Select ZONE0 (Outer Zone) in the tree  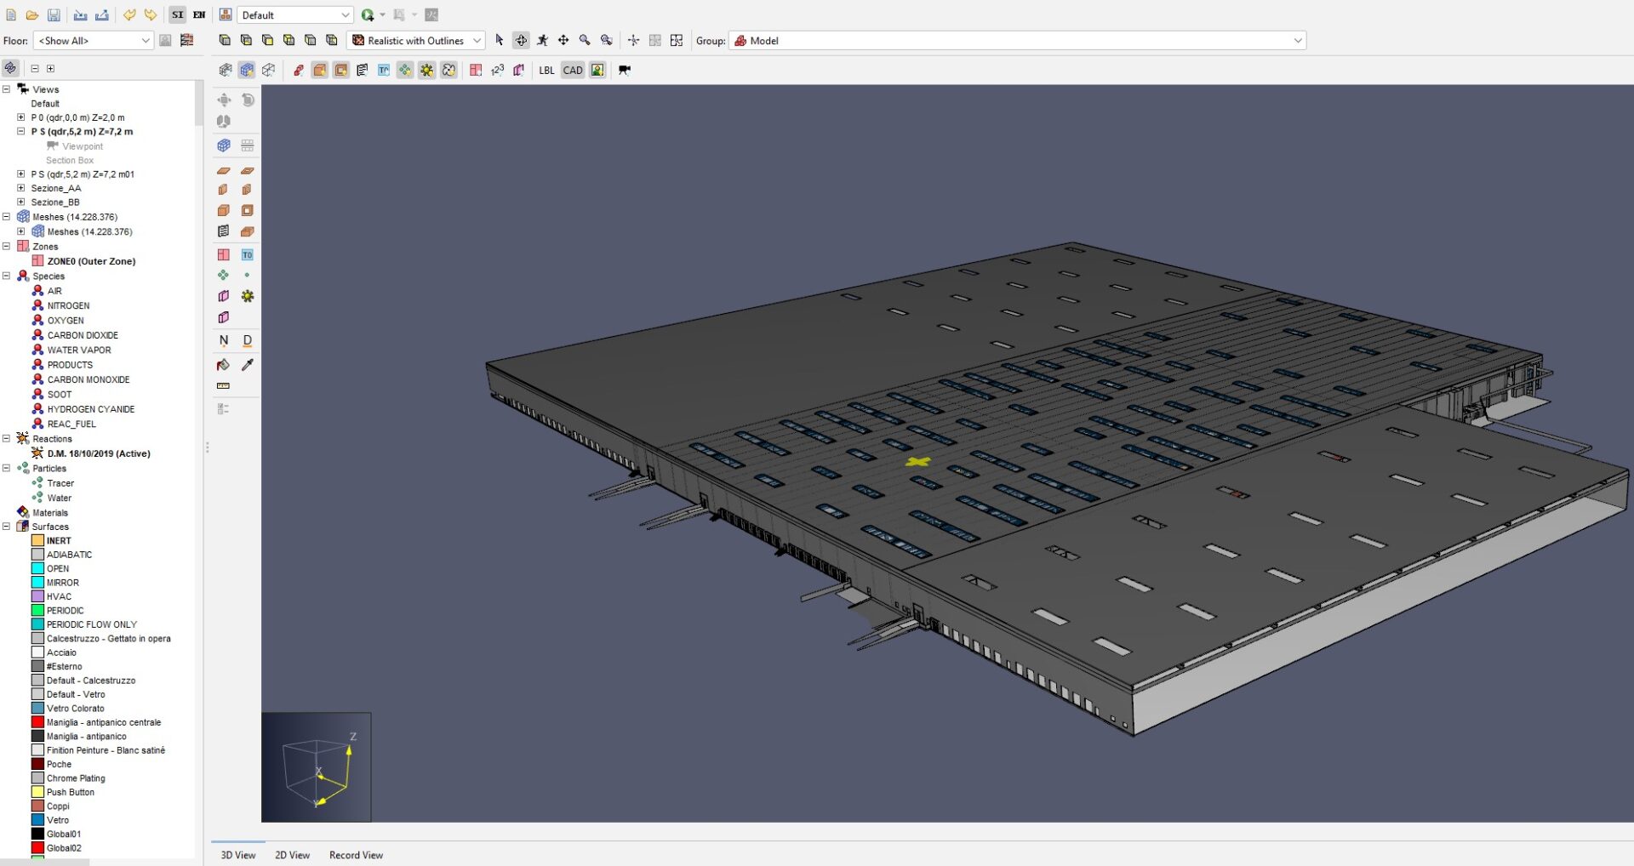pyautogui.click(x=91, y=262)
